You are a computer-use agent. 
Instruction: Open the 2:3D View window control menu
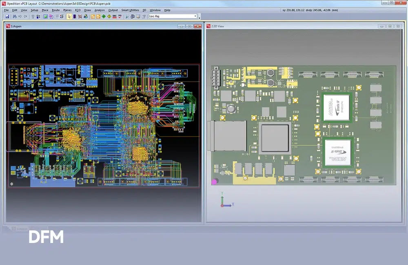tap(208, 26)
